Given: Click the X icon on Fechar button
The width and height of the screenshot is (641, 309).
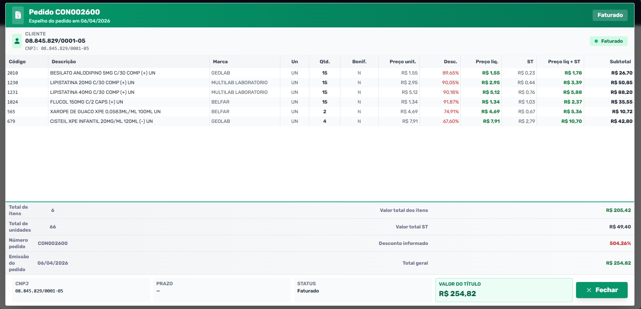Looking at the screenshot, I should click(x=589, y=290).
